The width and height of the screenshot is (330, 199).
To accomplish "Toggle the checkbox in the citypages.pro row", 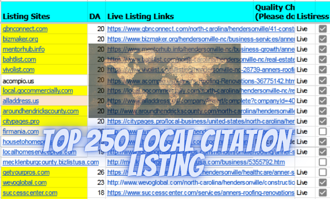I will click(323, 121).
